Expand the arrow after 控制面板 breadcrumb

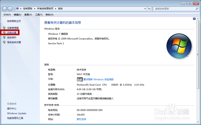coord(35,9)
